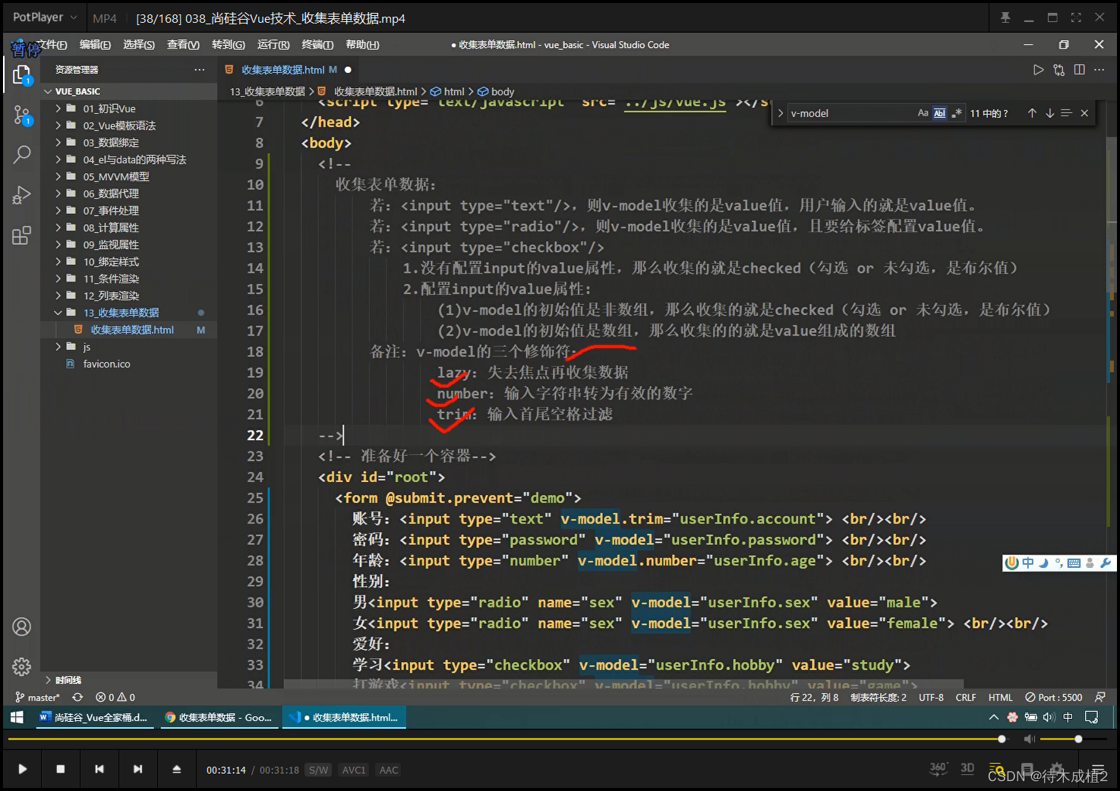Screen dimensions: 1120x791
Task: Toggle Match Whole Word in the find widget
Action: coord(939,113)
